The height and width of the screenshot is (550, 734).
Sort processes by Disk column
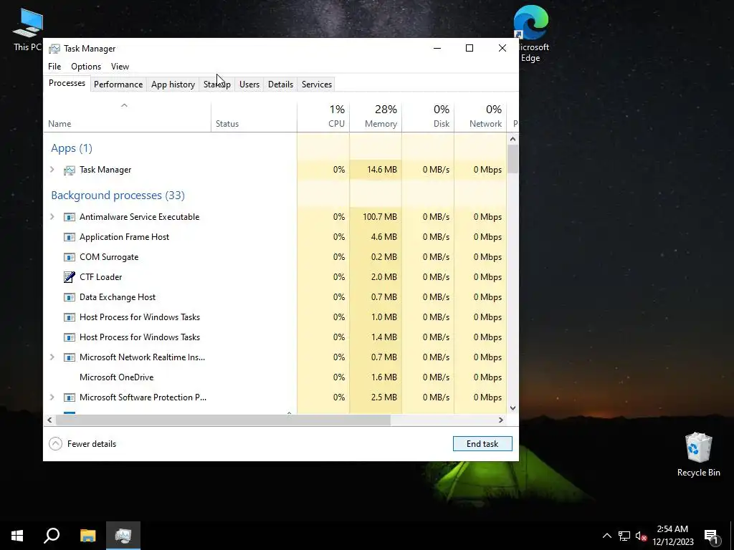[428, 117]
